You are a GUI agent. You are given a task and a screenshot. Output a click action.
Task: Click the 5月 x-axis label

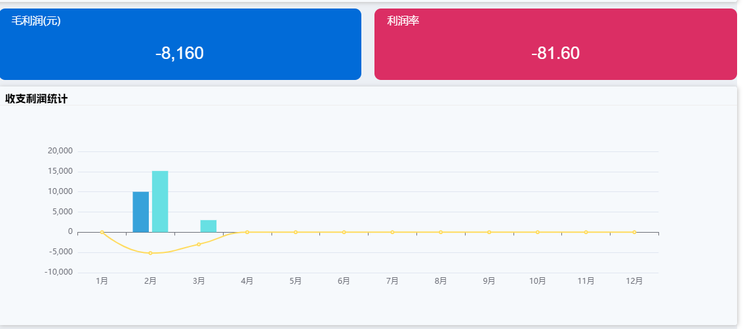pyautogui.click(x=296, y=281)
